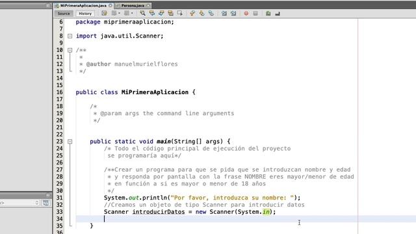The height and width of the screenshot is (234, 416).
Task: Go to Last Edit location icon
Action: tap(104, 13)
